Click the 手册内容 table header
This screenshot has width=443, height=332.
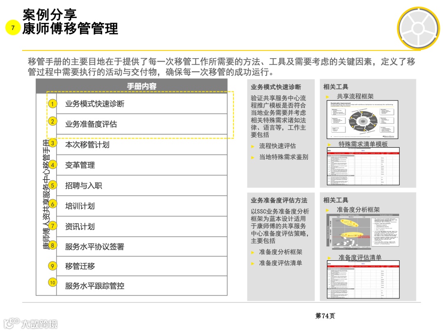(132, 86)
